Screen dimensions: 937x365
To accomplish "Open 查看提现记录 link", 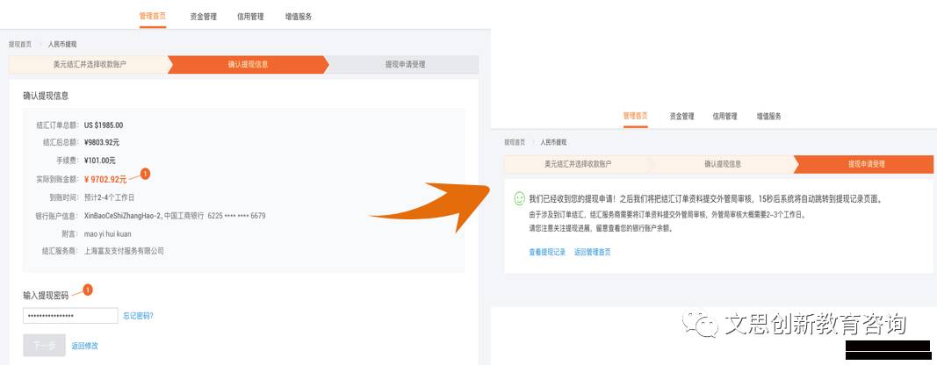I will [x=547, y=252].
